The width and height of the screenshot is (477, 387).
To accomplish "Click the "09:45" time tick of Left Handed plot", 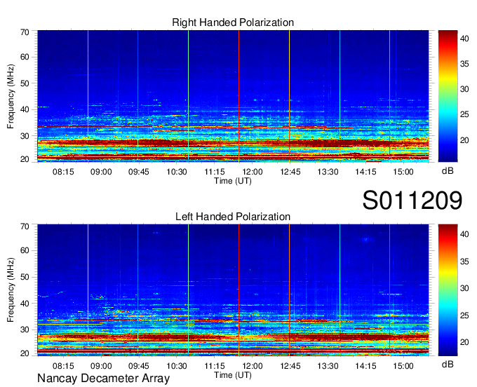I will (139, 366).
